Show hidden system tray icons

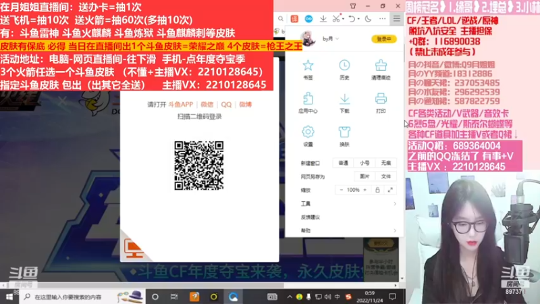point(290,297)
